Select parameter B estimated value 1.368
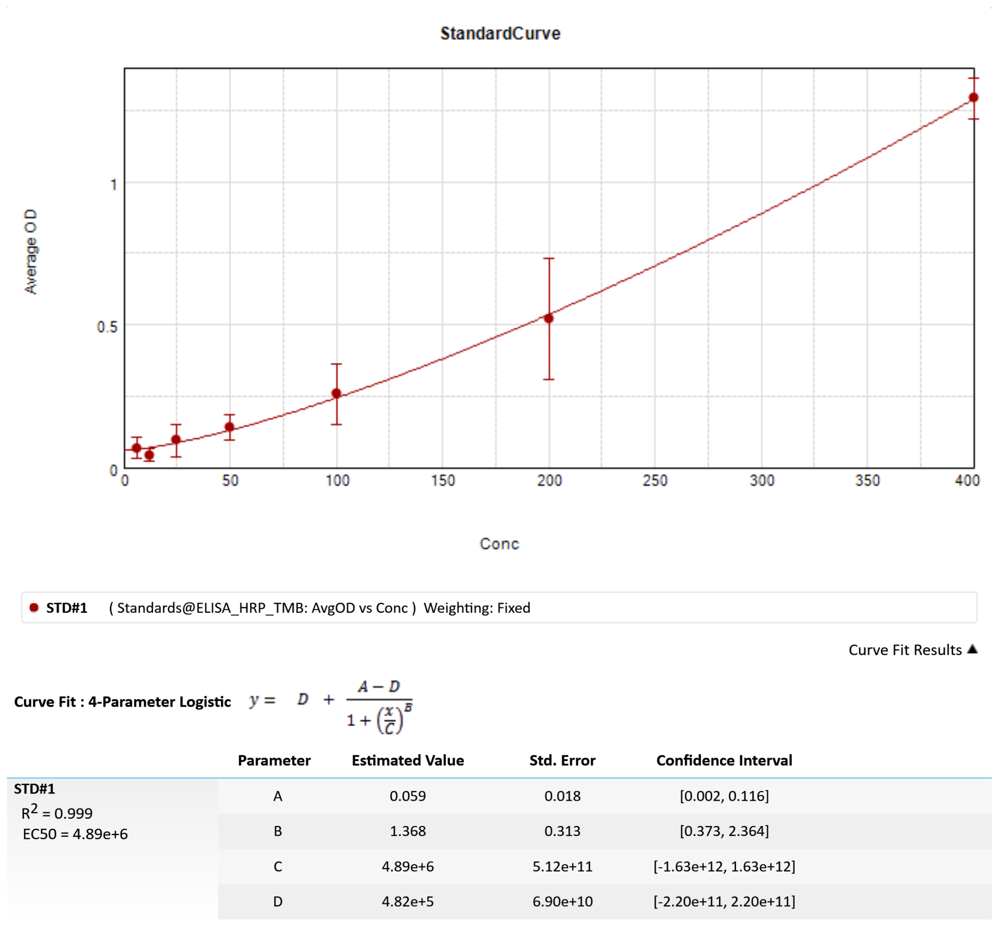The height and width of the screenshot is (931, 999). 407,831
